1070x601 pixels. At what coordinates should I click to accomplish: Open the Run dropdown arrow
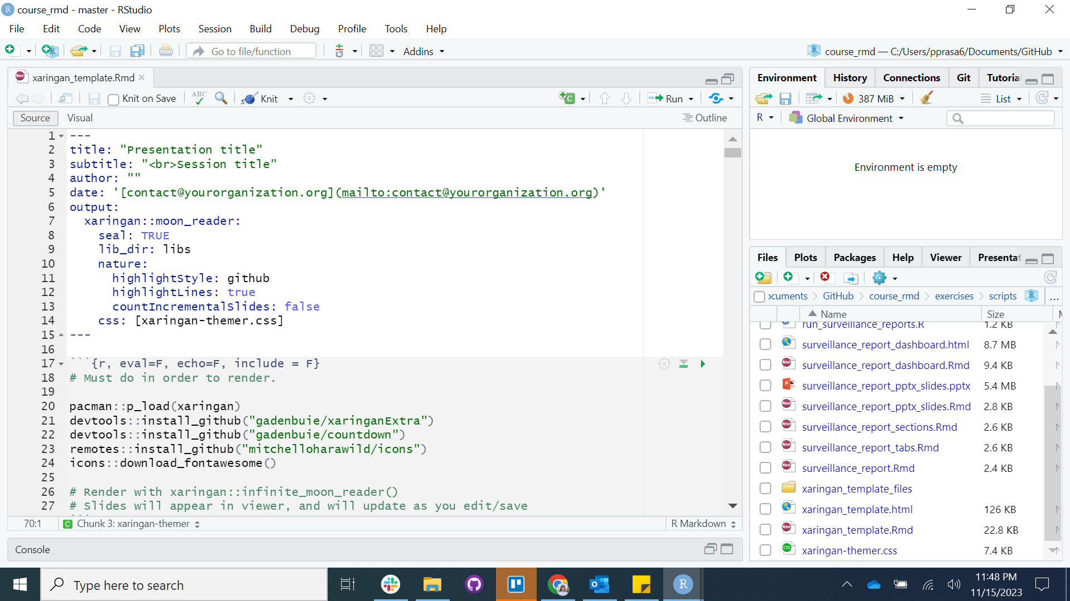691,99
